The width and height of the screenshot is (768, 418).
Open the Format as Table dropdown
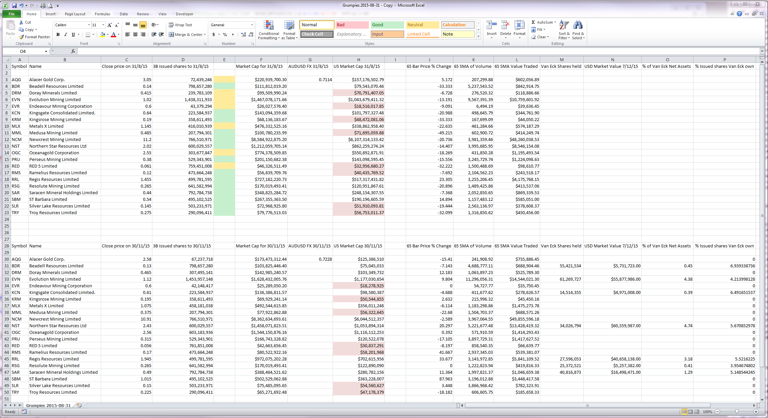click(289, 30)
